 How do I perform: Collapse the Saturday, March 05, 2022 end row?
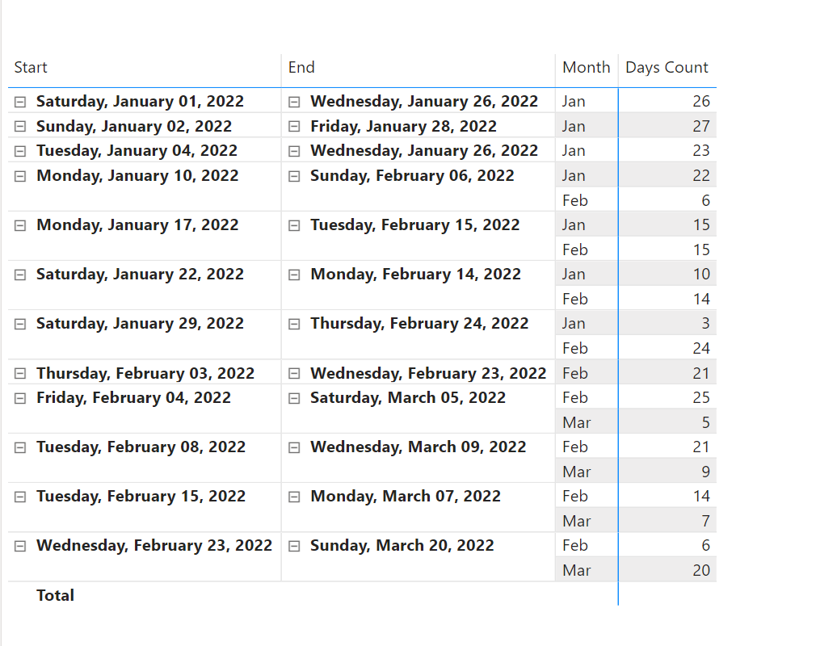coord(294,398)
